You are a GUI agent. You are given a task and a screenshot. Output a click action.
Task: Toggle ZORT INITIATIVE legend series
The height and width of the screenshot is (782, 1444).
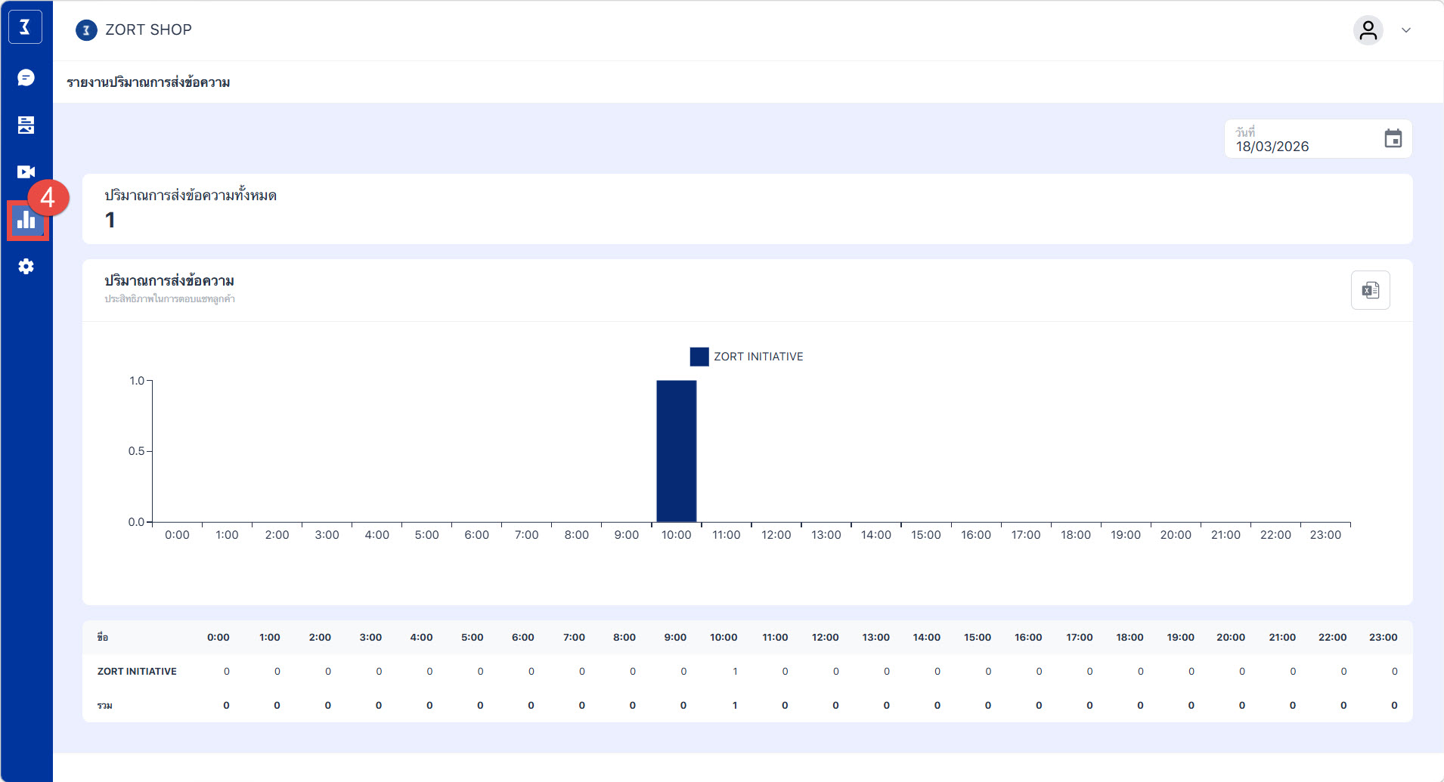point(746,357)
